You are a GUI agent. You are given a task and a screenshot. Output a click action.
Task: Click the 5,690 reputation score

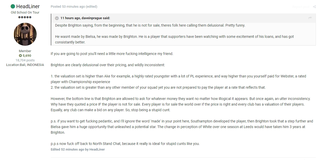coord(27,56)
